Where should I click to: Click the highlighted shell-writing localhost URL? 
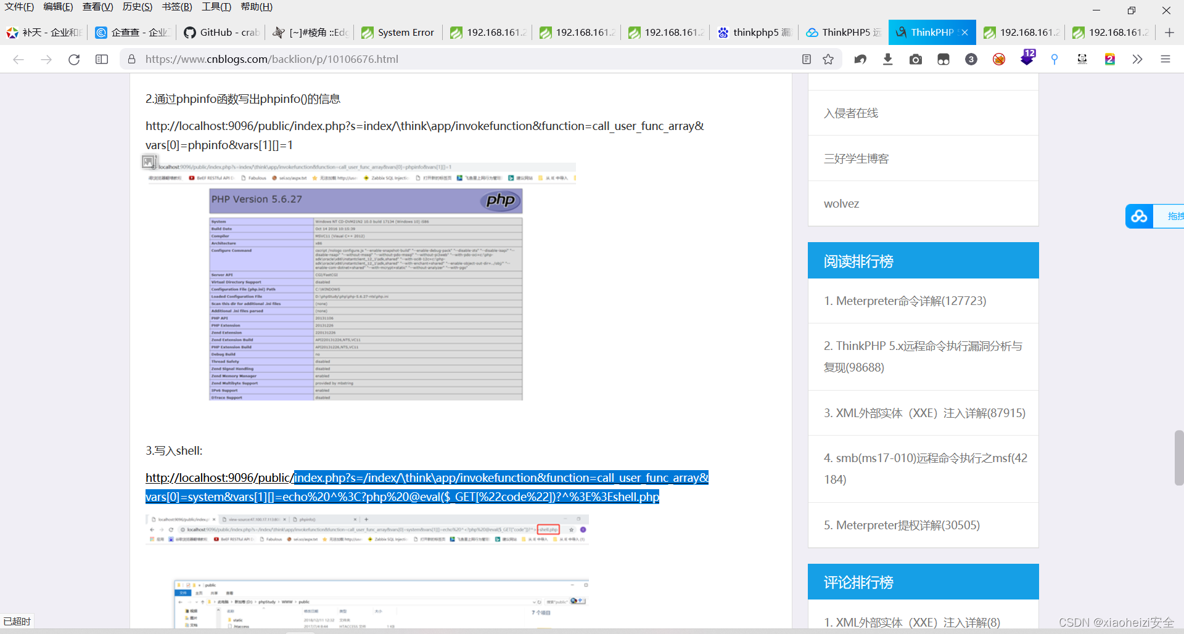pos(427,487)
